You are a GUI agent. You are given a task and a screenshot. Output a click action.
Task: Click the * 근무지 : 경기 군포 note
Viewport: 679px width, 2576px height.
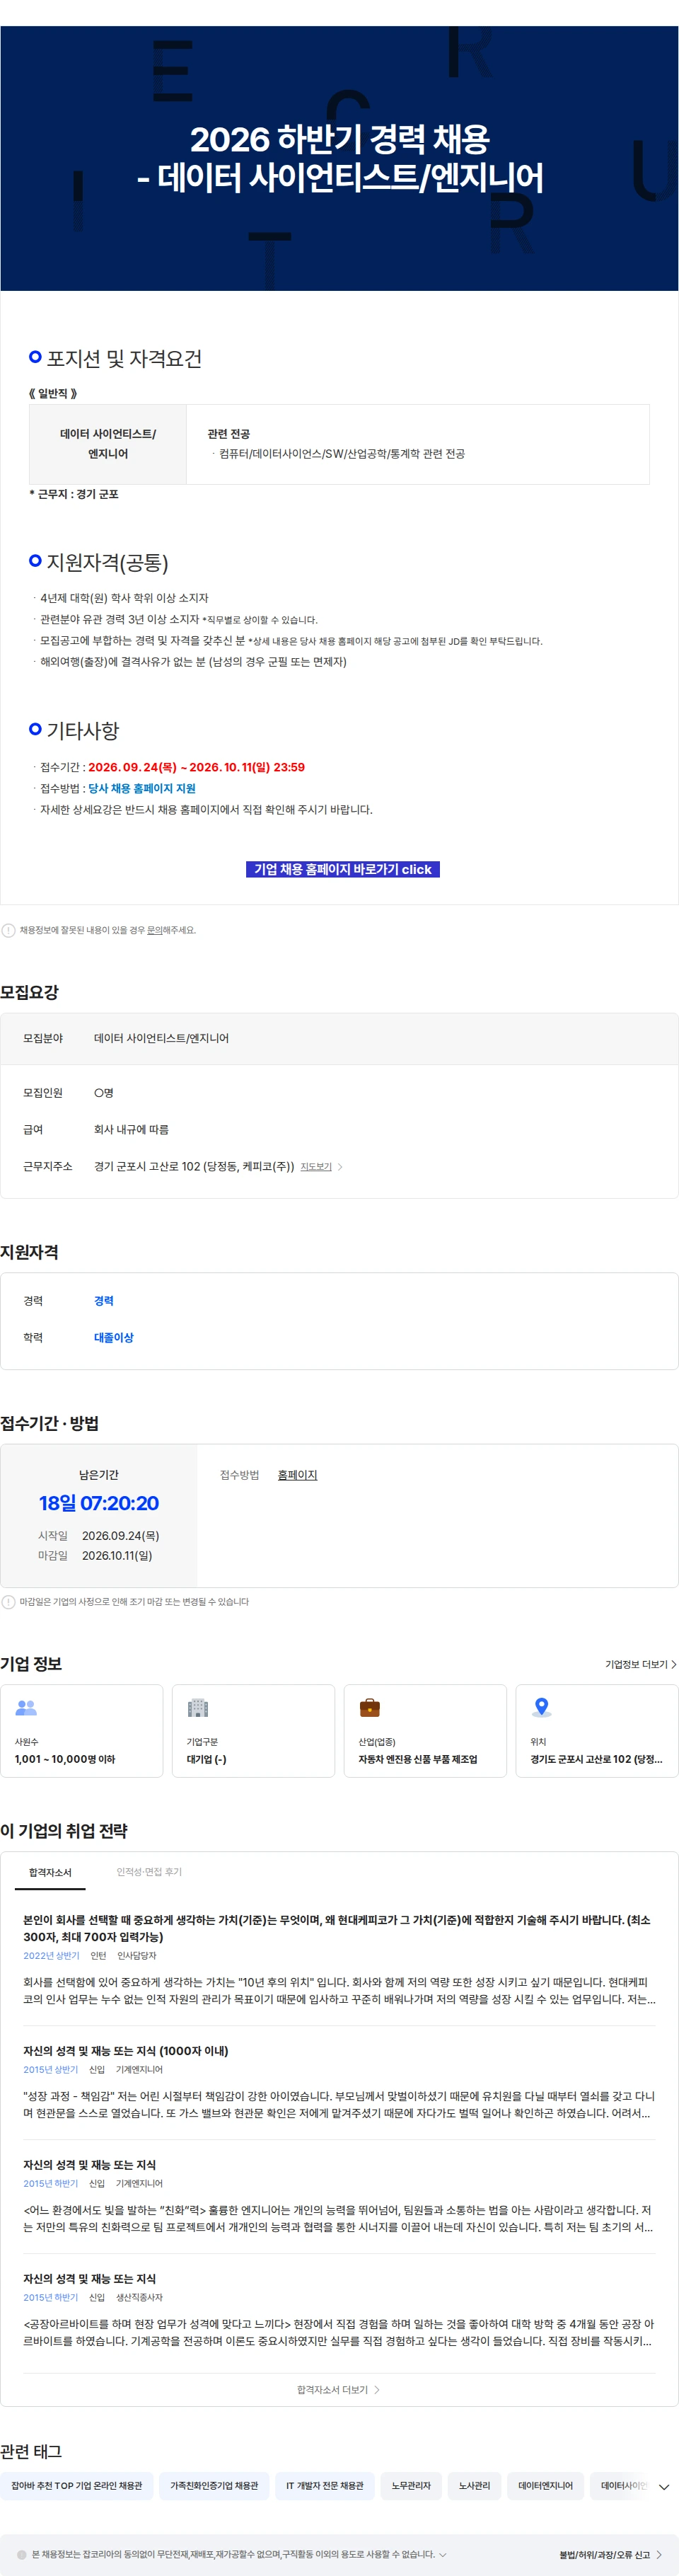[x=74, y=494]
